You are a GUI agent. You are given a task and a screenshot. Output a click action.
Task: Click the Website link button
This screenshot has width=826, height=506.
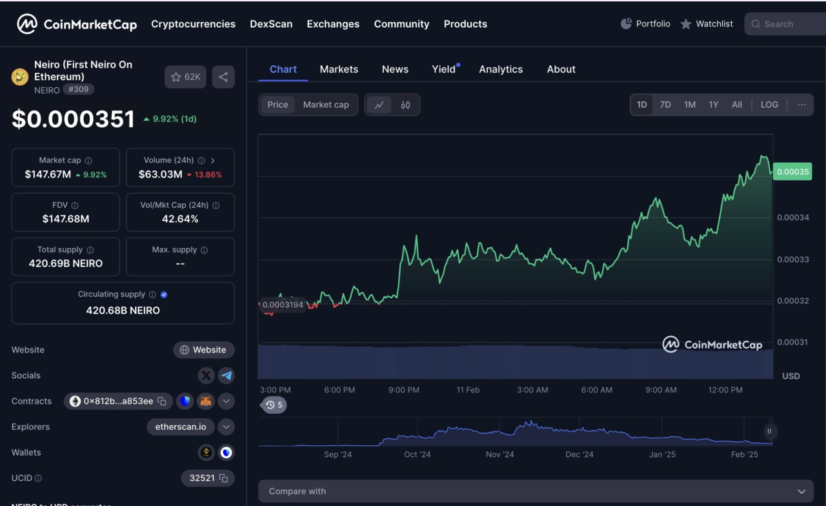[x=203, y=350]
